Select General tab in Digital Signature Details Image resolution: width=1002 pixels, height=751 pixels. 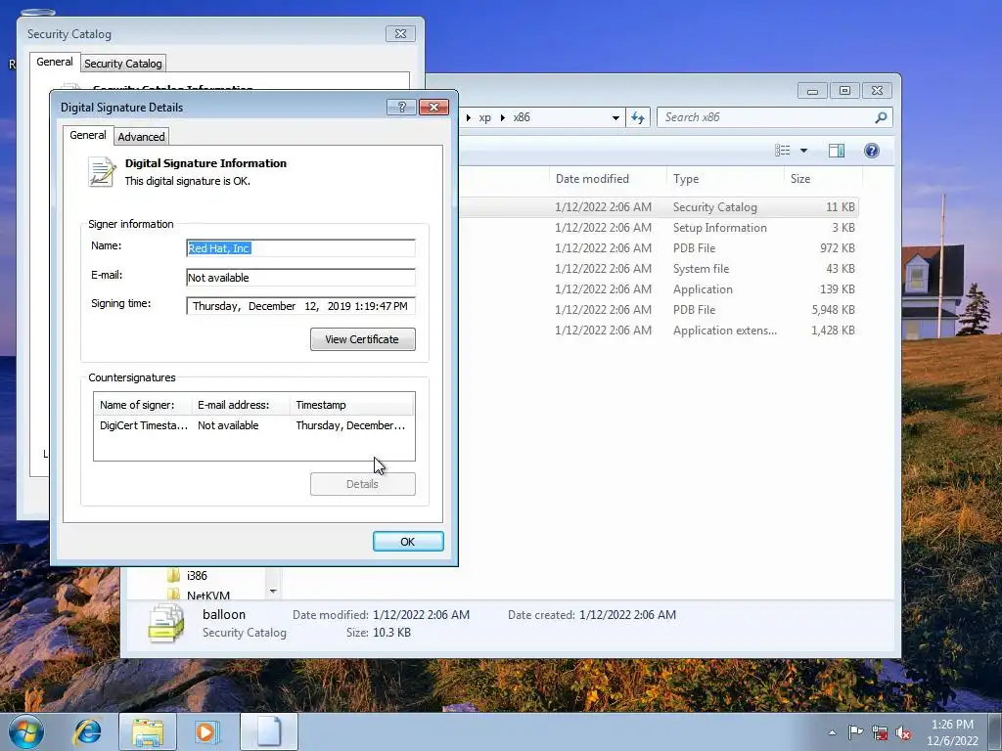click(x=87, y=135)
